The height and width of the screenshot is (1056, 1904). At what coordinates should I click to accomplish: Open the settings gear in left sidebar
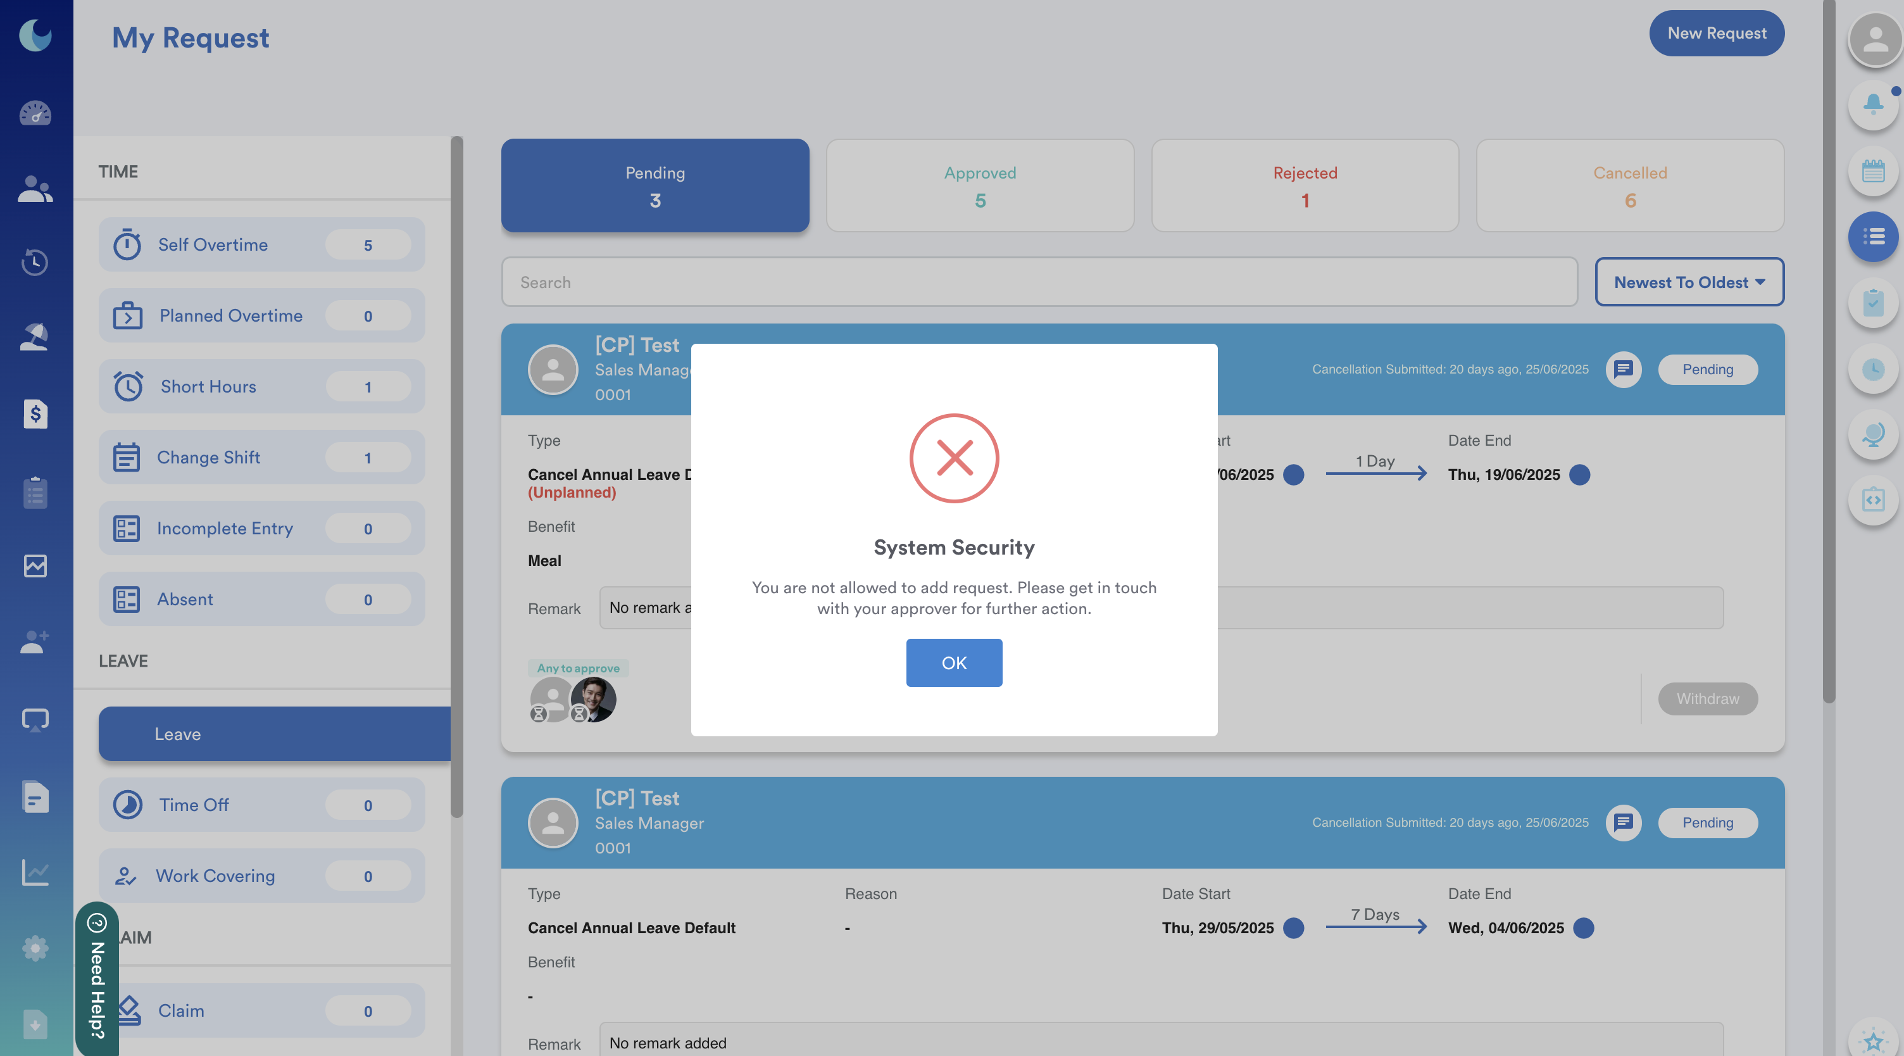35,947
